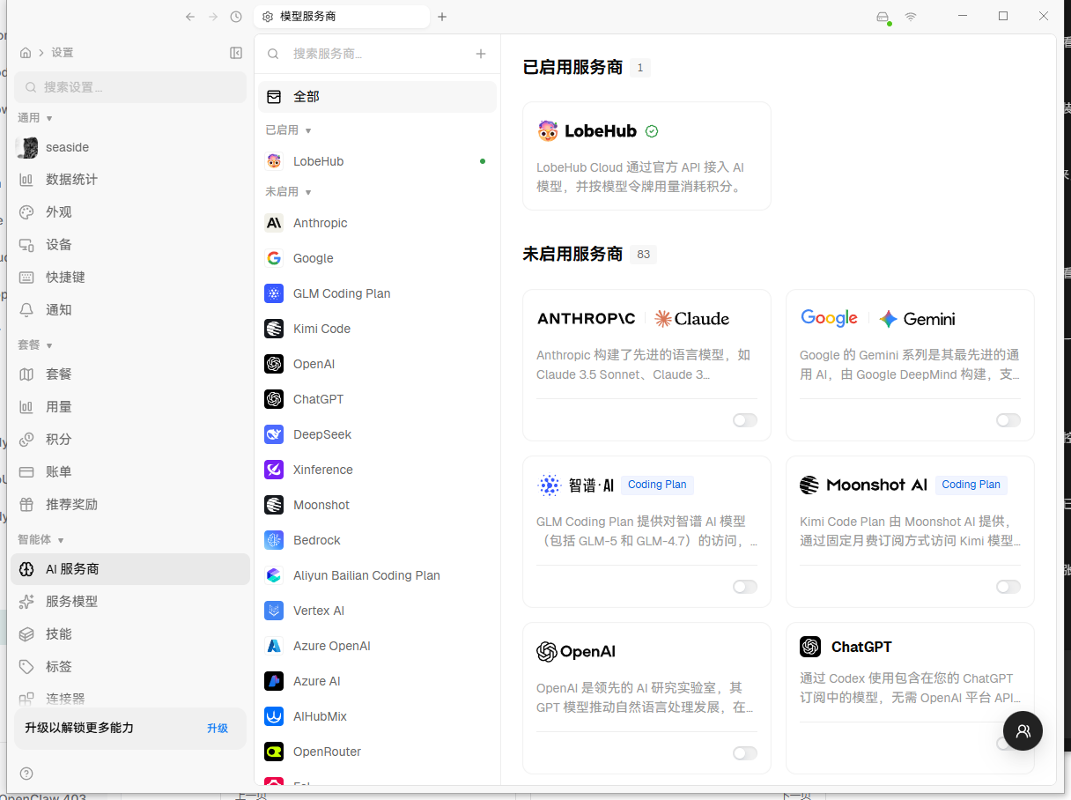
Task: Collapse the 套餐 sidebar section
Action: pyautogui.click(x=35, y=345)
